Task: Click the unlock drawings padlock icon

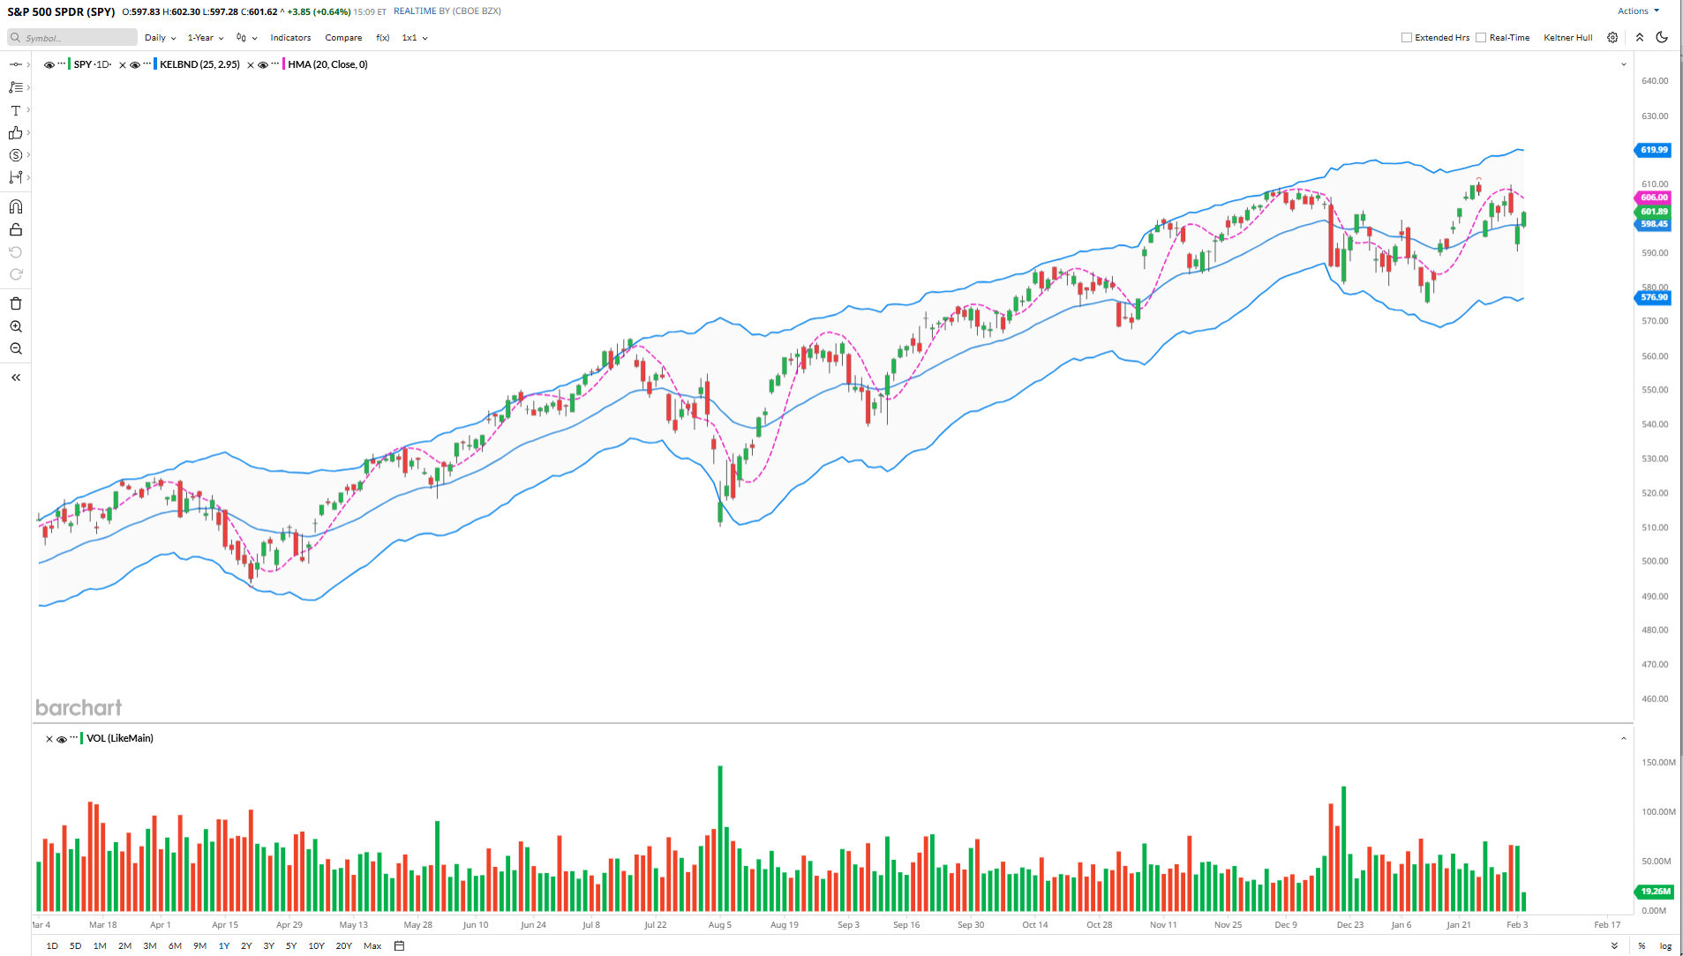Action: [x=16, y=230]
